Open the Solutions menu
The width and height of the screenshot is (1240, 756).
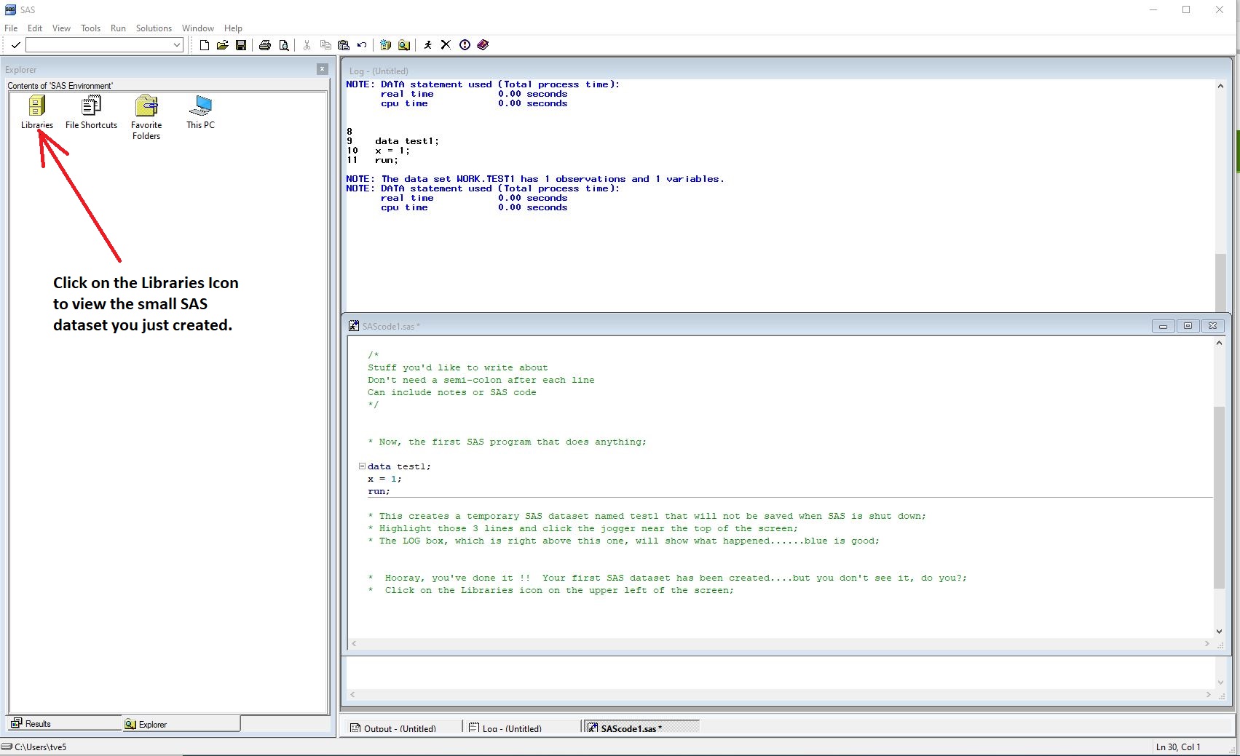coord(154,28)
